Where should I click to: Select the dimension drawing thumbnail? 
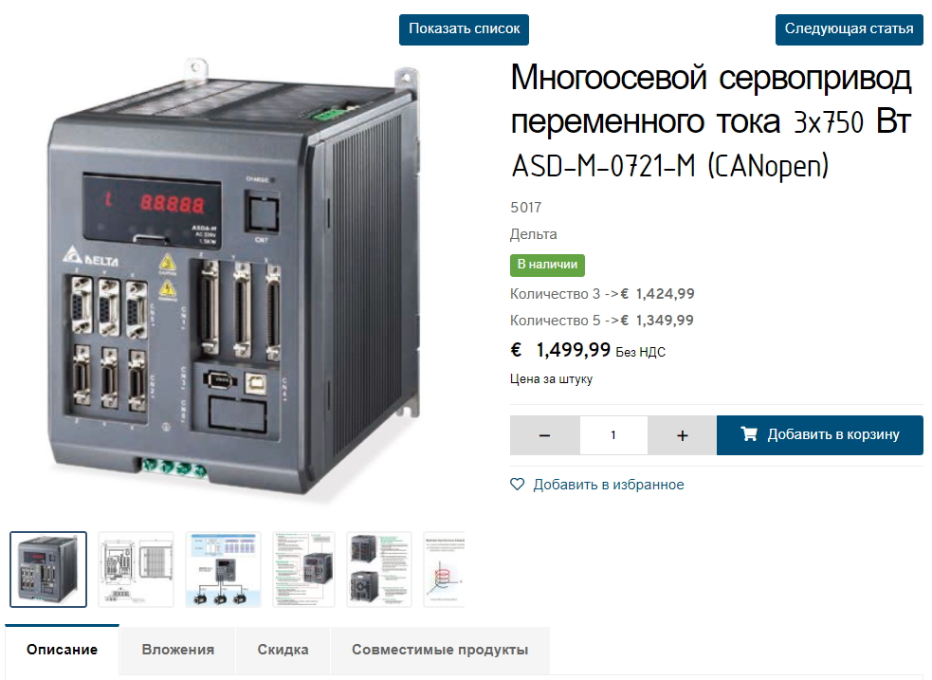(137, 569)
